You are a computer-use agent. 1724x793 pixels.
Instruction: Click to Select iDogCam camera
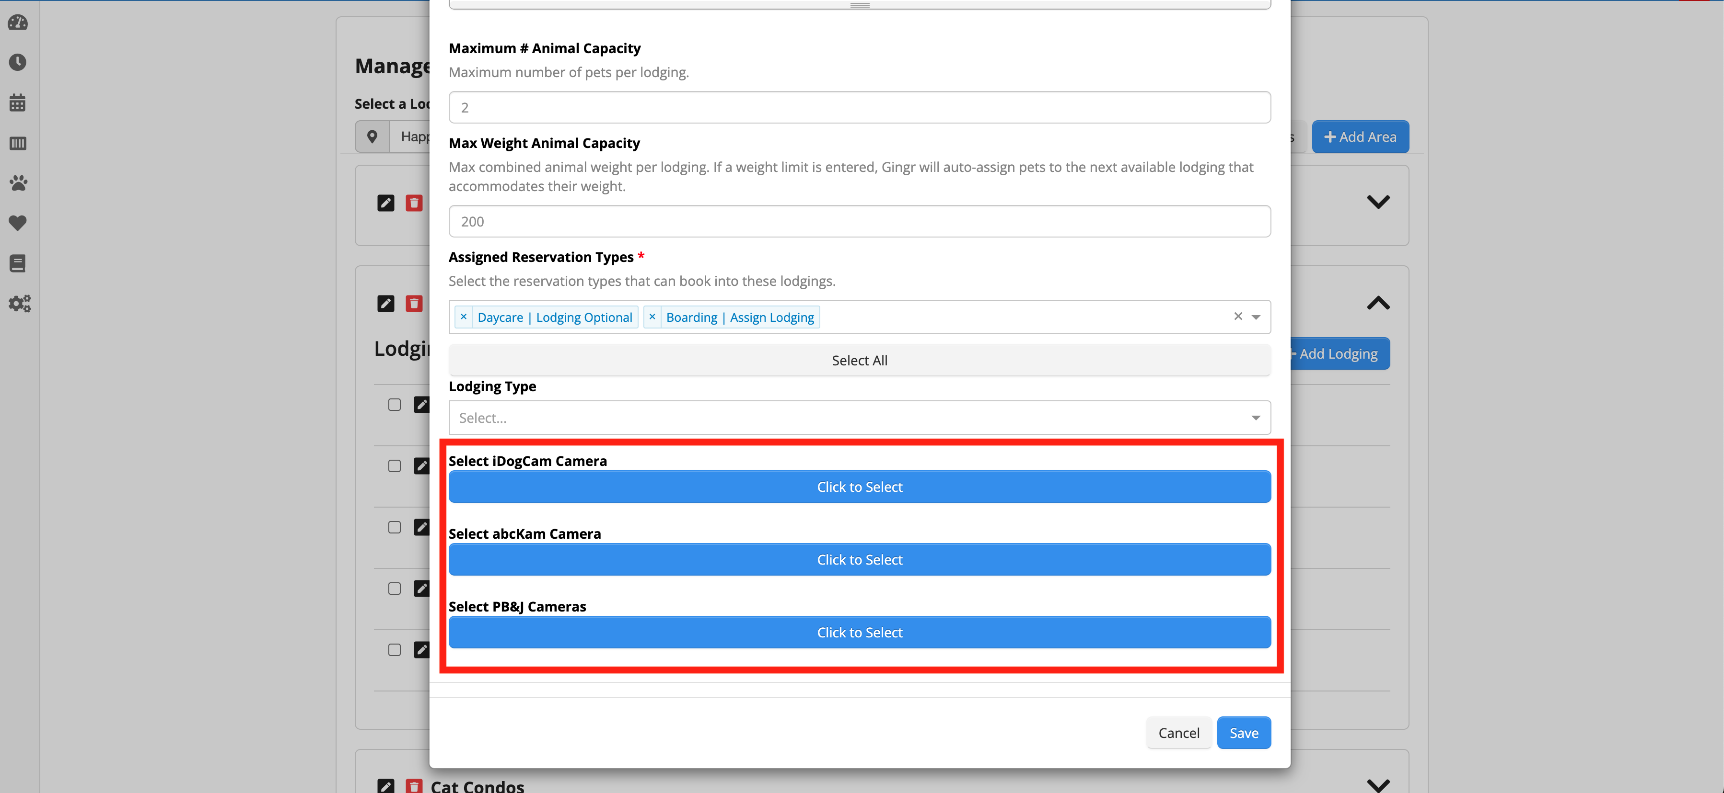(859, 487)
